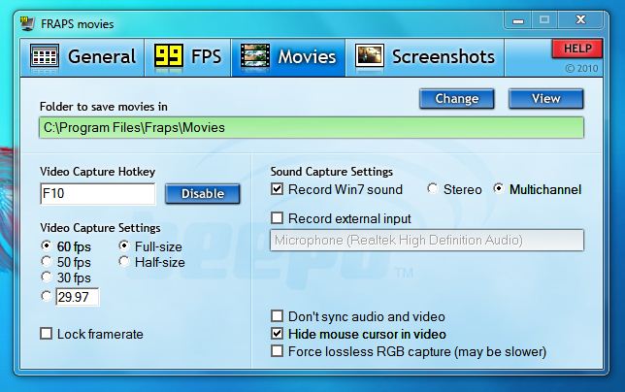Enable the Lock framerate checkbox
Viewport: 625px width, 392px height.
pos(91,334)
